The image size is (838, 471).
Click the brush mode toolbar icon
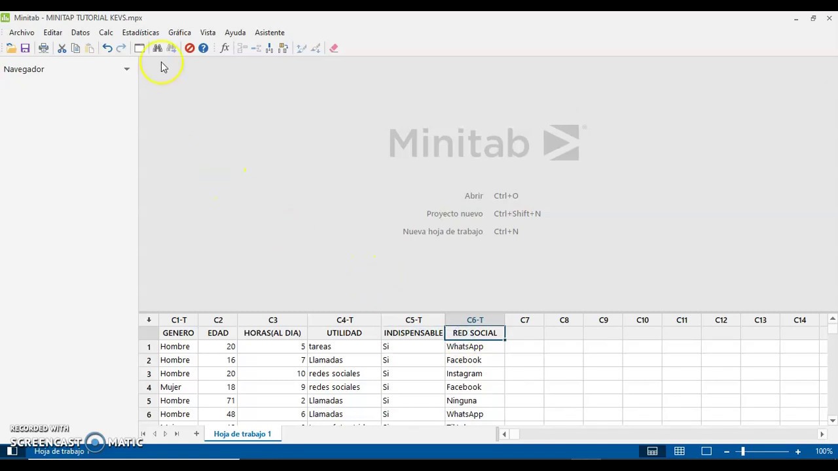[x=301, y=48]
